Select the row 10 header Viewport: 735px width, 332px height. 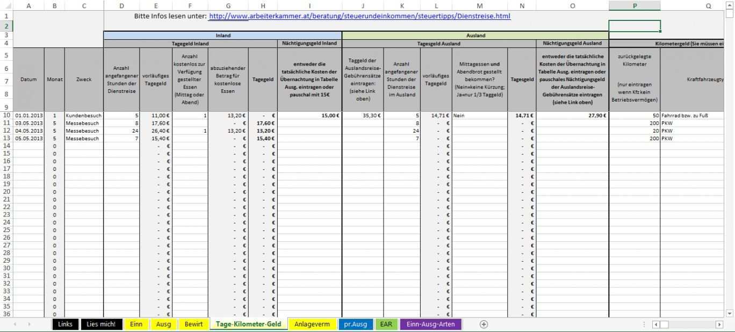click(x=6, y=116)
